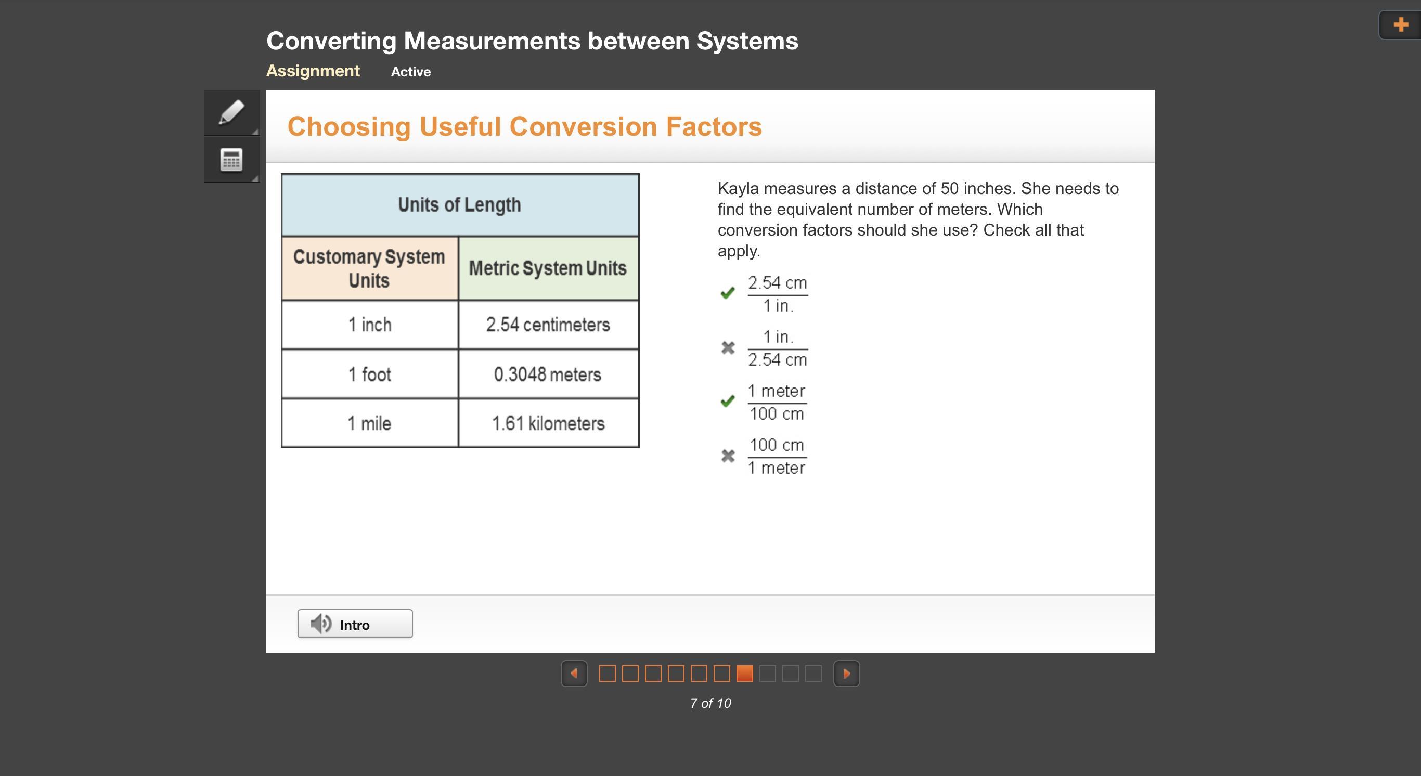Open the calculator tool
Screen dimensions: 1421x776
click(231, 159)
